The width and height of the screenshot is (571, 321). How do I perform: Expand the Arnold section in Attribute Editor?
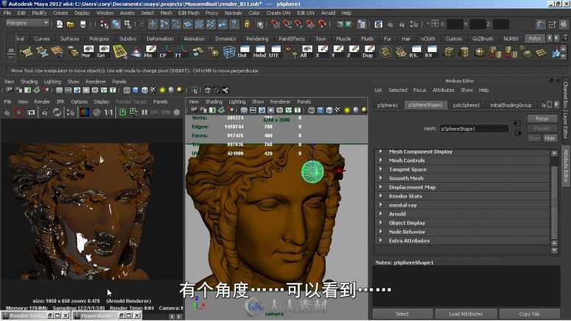coord(462,214)
